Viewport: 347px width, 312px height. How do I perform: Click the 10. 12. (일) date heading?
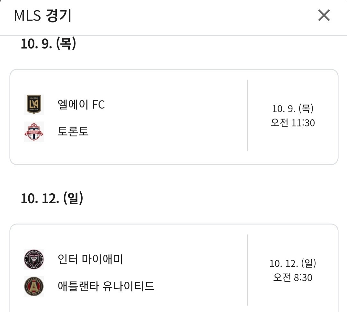(x=52, y=198)
